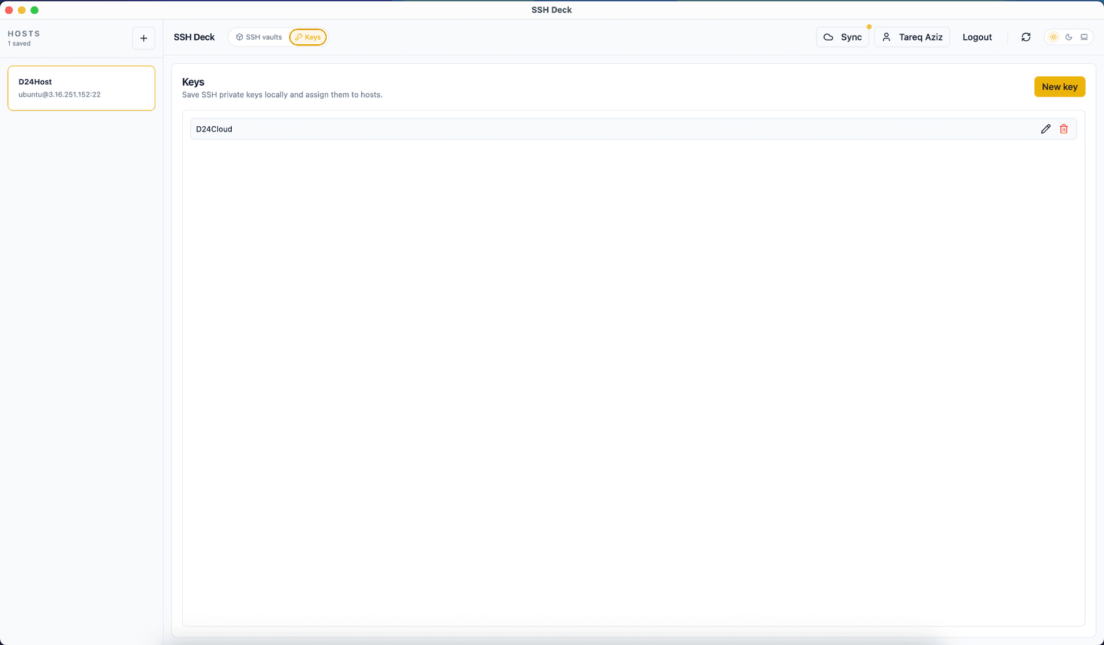
Task: Maximize the window with green button
Action: tap(34, 10)
